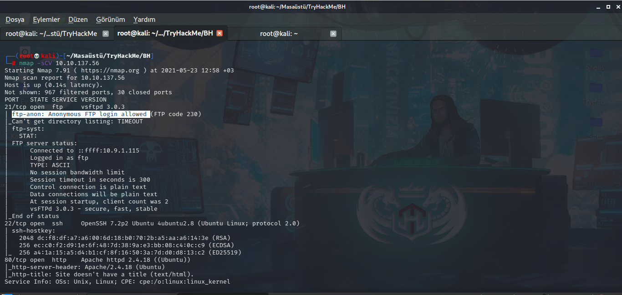Click 'At session startup, client count was 2'
Image resolution: width=622 pixels, height=295 pixels.
99,202
